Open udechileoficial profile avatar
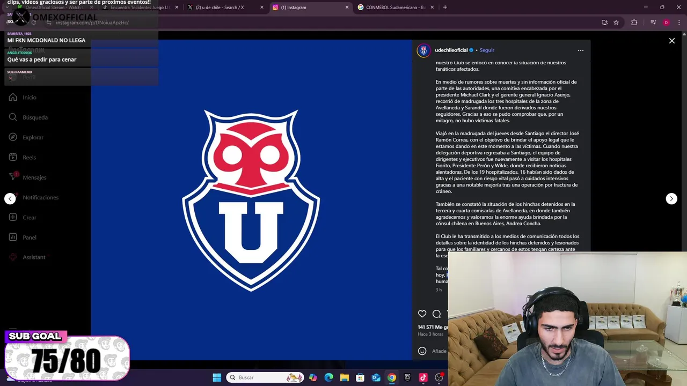The height and width of the screenshot is (386, 687). 423,50
